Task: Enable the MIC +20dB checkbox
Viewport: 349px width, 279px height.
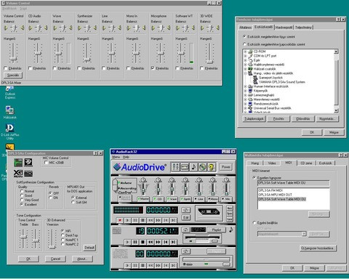Action: pos(47,163)
